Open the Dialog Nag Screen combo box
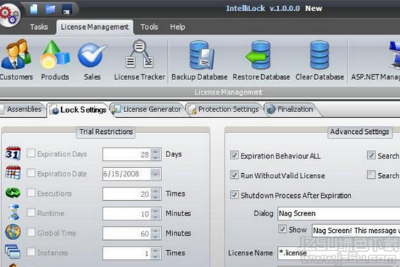Image resolution: width=400 pixels, height=267 pixels. [339, 213]
